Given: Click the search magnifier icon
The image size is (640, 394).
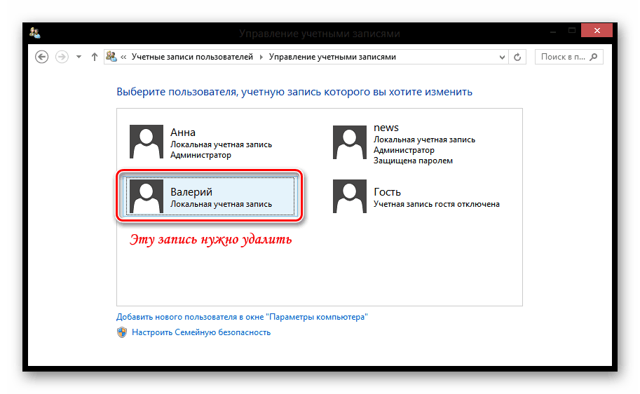Looking at the screenshot, I should pos(594,57).
